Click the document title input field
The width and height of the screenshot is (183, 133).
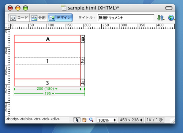tap(126, 18)
